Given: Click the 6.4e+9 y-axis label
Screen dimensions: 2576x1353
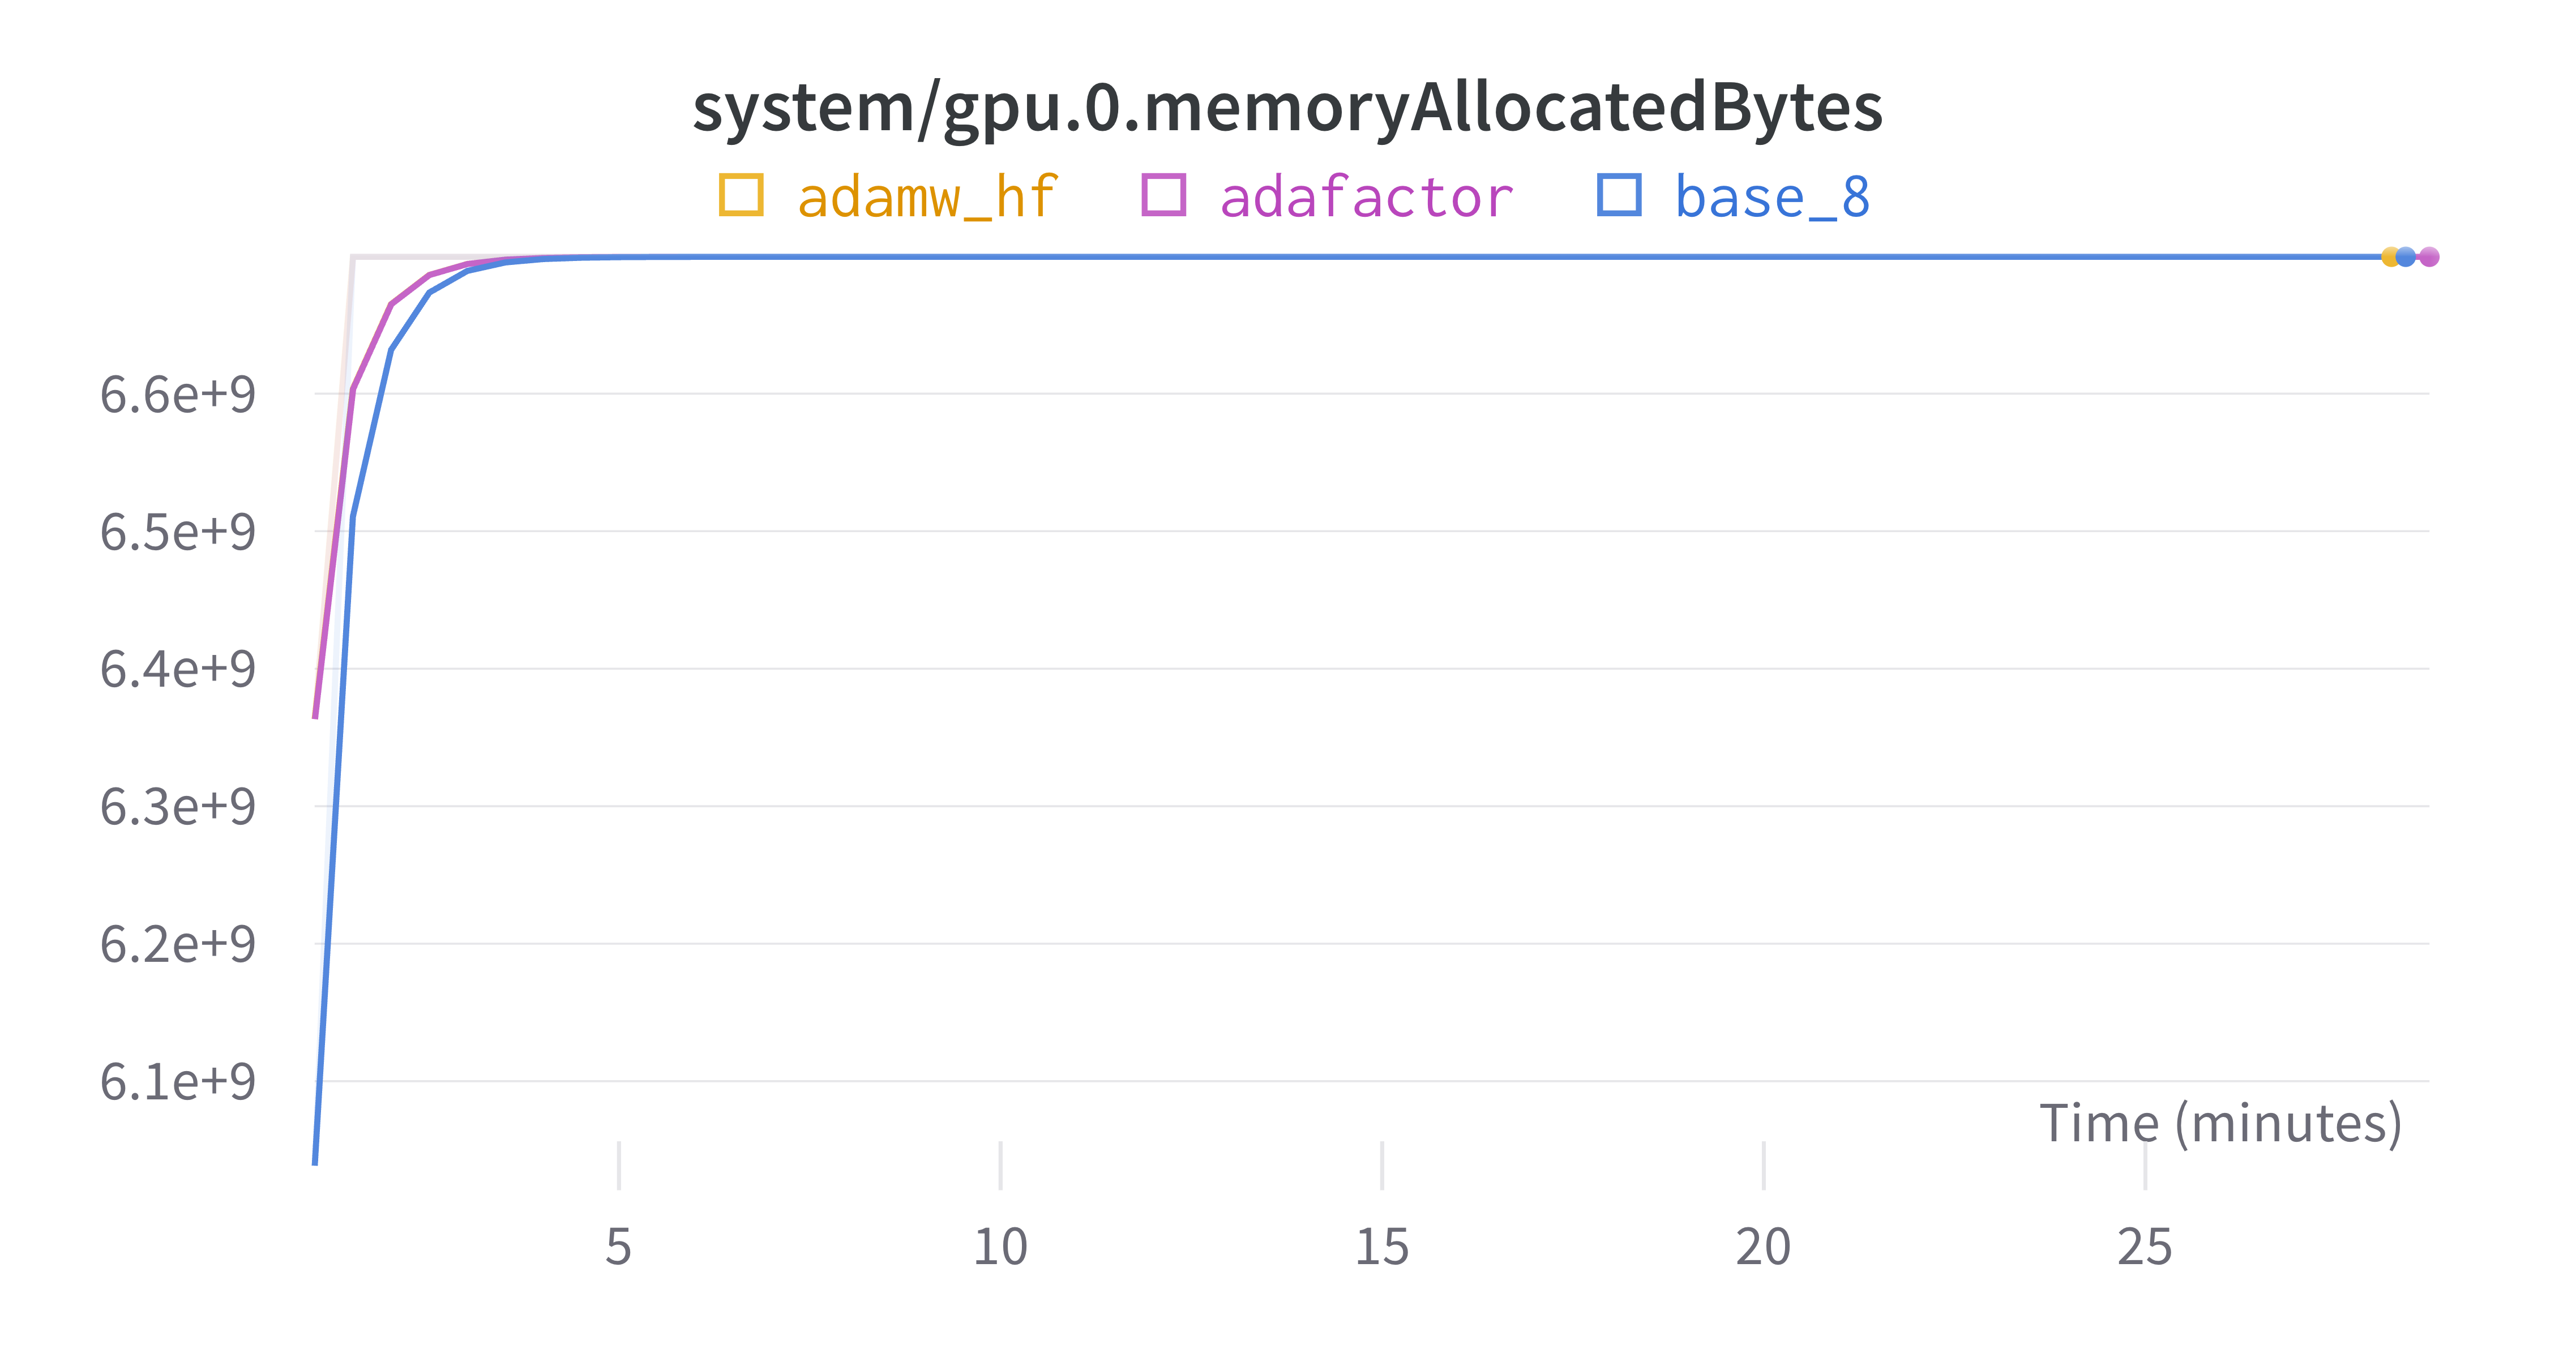Looking at the screenshot, I should pyautogui.click(x=178, y=669).
